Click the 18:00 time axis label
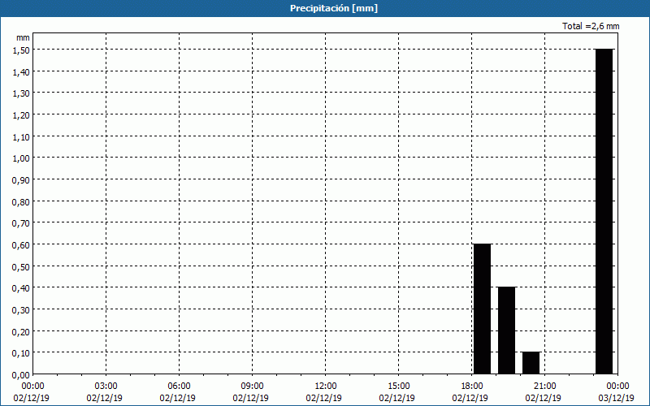The image size is (650, 406). click(x=472, y=387)
